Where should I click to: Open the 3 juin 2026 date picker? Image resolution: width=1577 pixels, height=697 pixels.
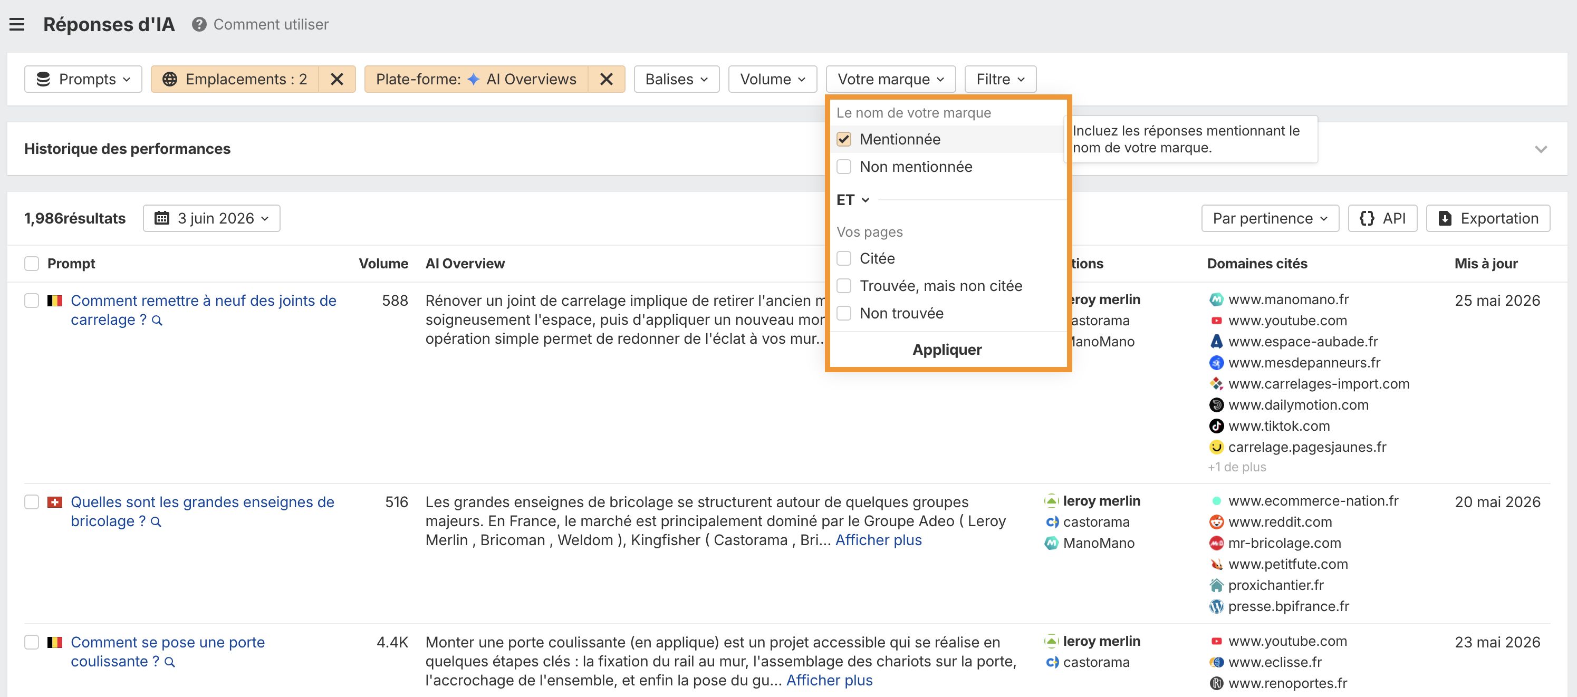(x=212, y=218)
